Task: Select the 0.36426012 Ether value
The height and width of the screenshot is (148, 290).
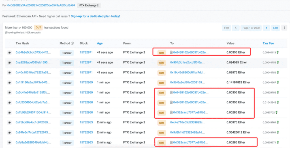Action: pyautogui.click(x=238, y=132)
